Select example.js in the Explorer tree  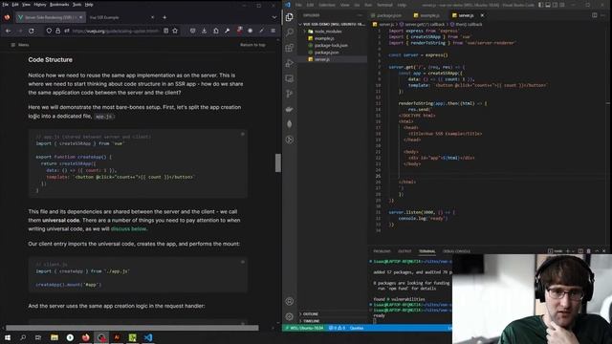pos(324,38)
